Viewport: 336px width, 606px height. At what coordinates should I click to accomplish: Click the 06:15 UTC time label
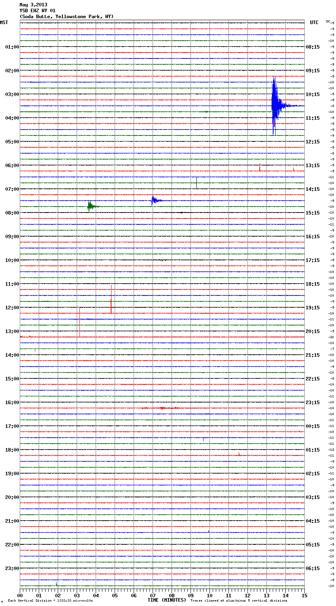313,568
